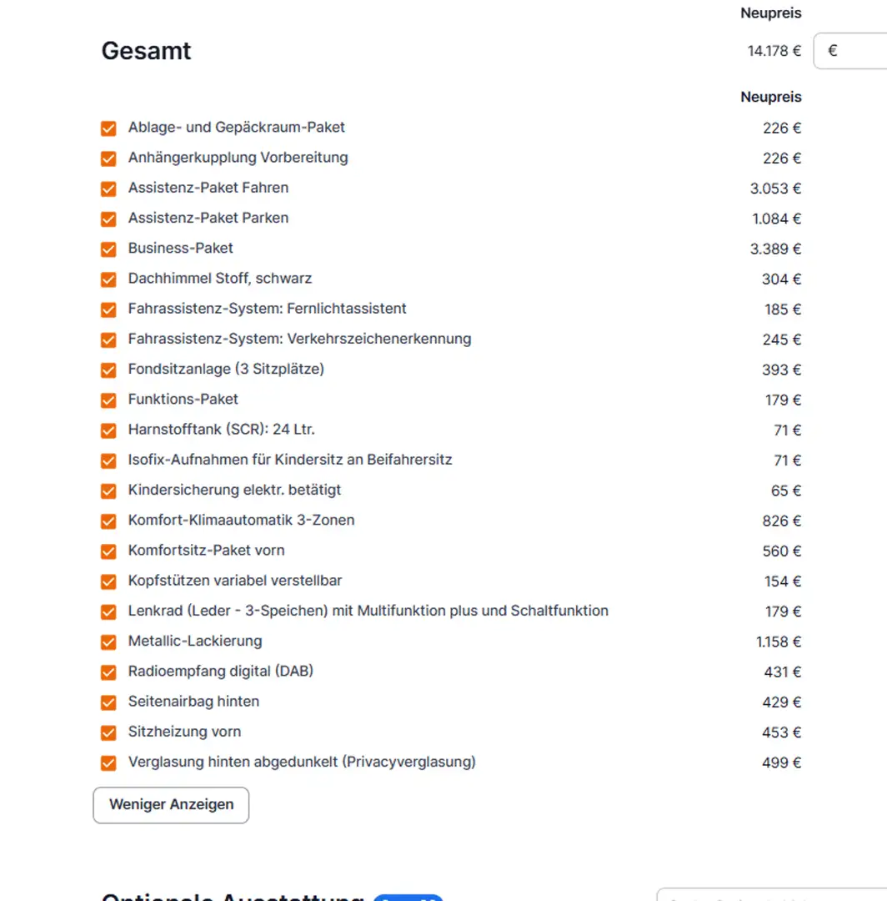887x901 pixels.
Task: Deselect Assistenz-Paket Fahren option
Action: 108,189
